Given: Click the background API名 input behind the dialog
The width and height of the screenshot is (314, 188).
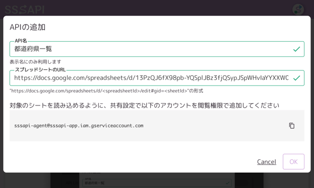Looking at the screenshot, I should point(157,183).
